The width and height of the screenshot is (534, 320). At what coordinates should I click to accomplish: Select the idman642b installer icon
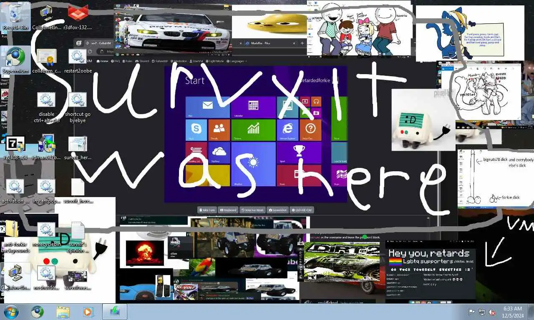[x=46, y=147]
